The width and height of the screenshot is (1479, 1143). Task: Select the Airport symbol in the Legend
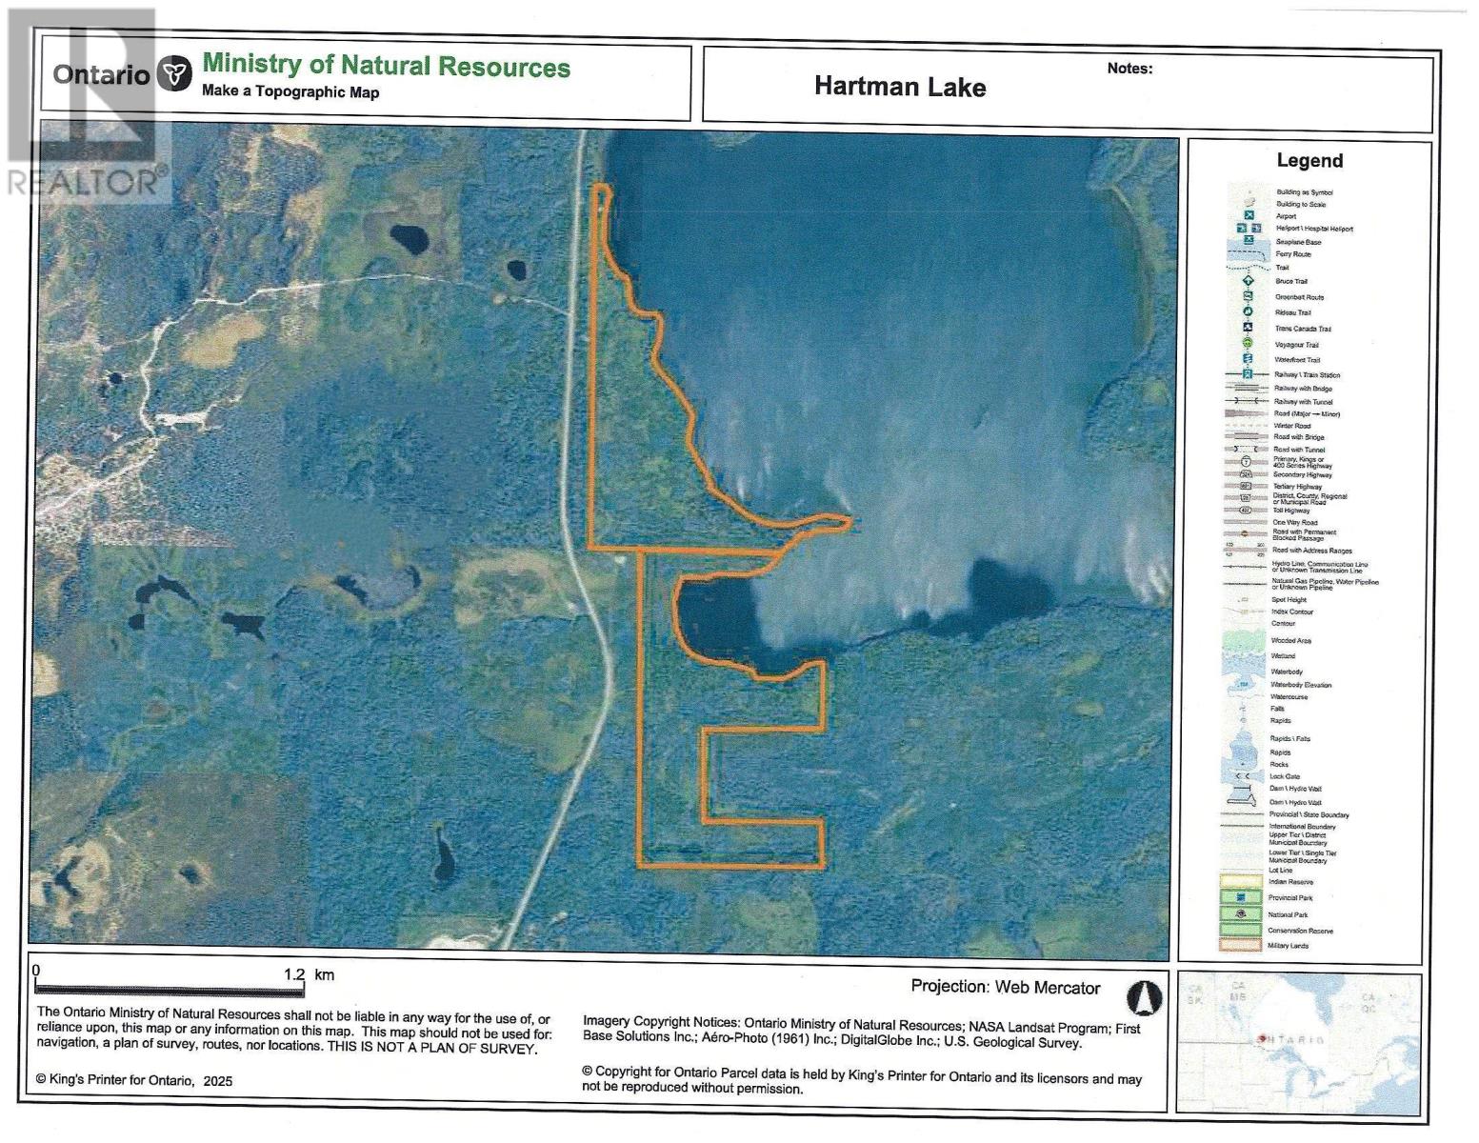1249,214
